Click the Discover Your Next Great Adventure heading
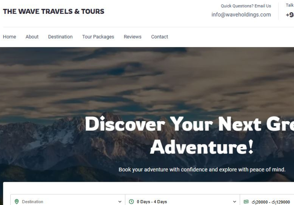294x205 pixels. click(x=189, y=135)
